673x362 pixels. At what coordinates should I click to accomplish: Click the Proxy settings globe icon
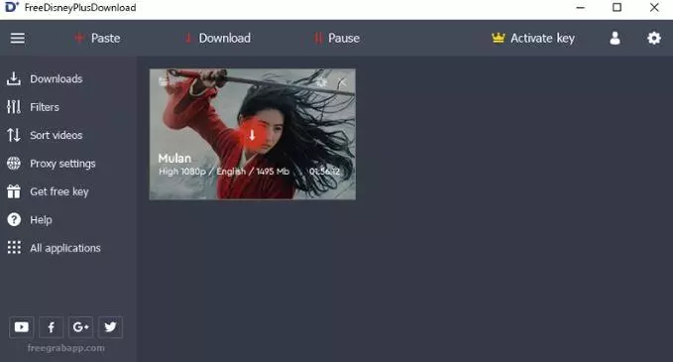tap(14, 164)
